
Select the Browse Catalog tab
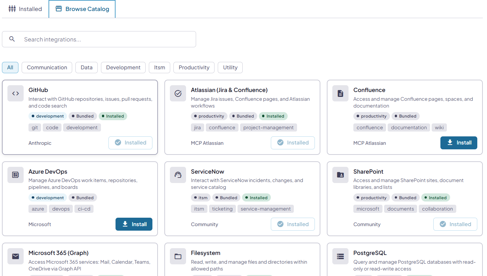click(x=82, y=9)
